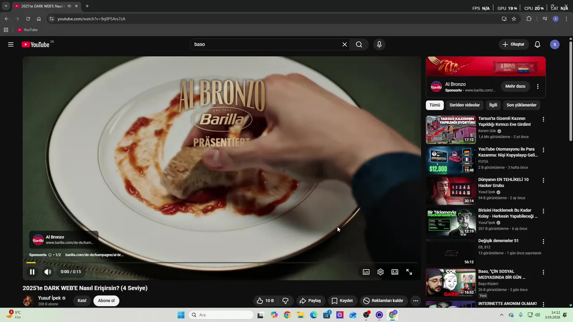Open YouTube notifications bell
Screen dimensions: 573x322
pos(538,44)
